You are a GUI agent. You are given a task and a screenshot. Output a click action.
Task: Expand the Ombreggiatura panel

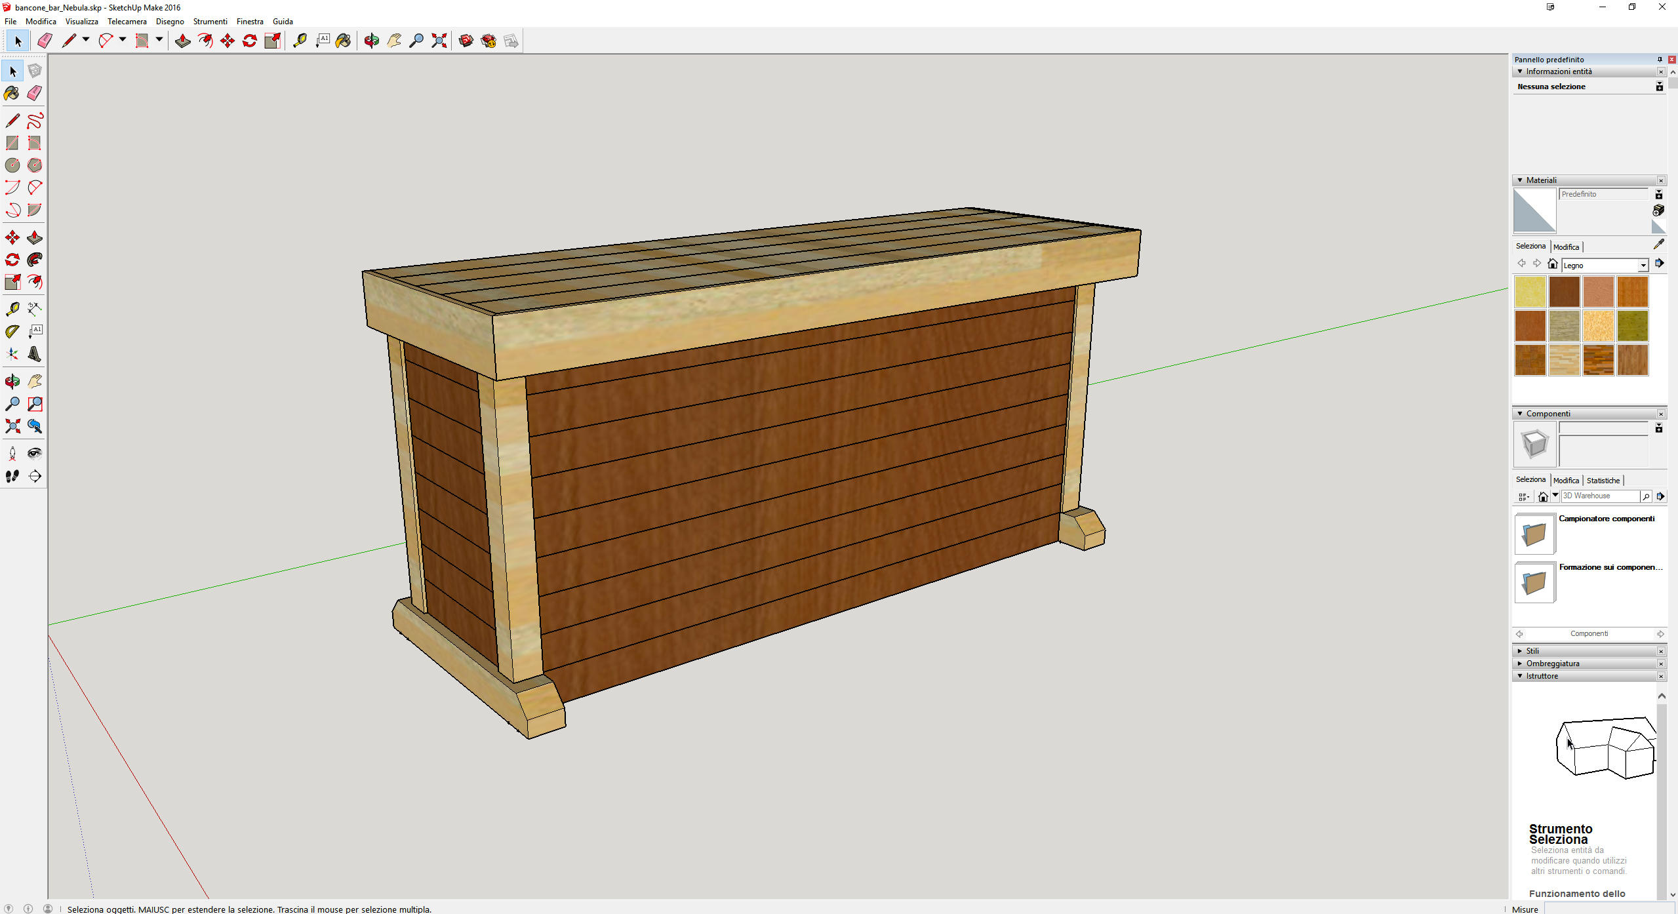point(1520,664)
